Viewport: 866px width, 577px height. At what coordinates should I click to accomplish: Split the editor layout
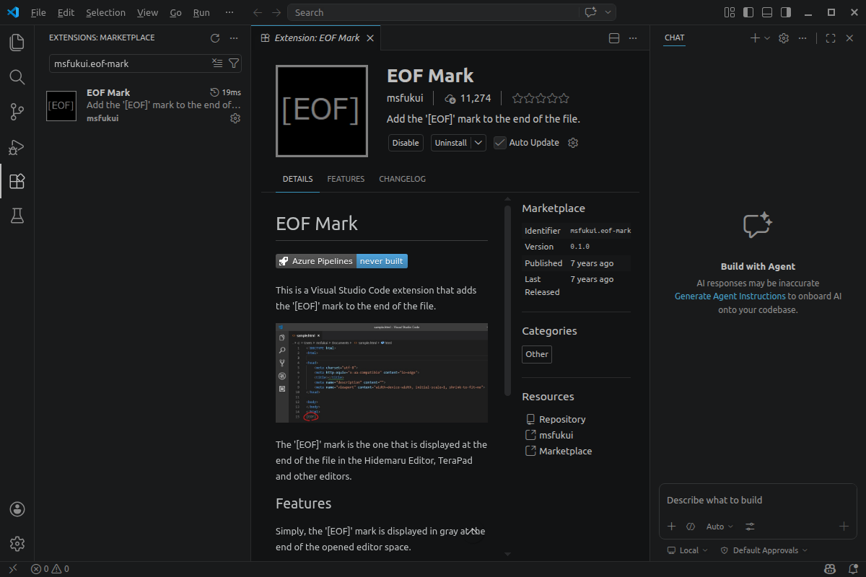pos(614,38)
